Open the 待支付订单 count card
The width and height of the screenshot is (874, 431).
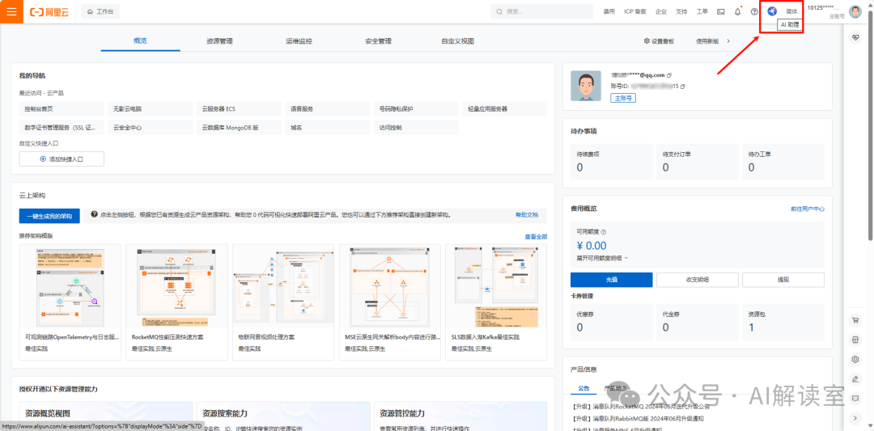pos(698,162)
